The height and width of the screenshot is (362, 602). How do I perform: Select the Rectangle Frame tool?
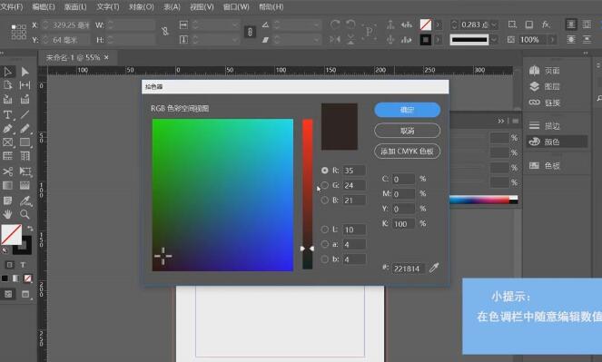(x=7, y=142)
